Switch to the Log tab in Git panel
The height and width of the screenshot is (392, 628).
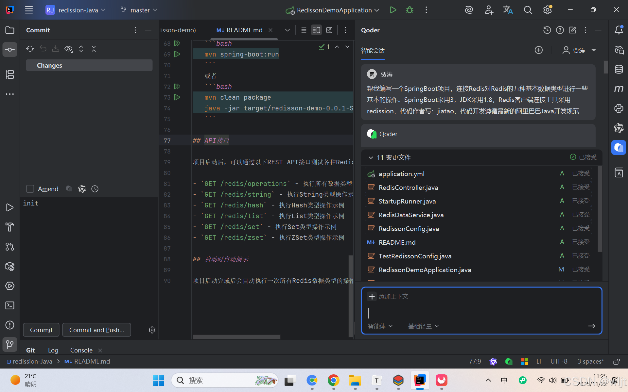tap(53, 350)
